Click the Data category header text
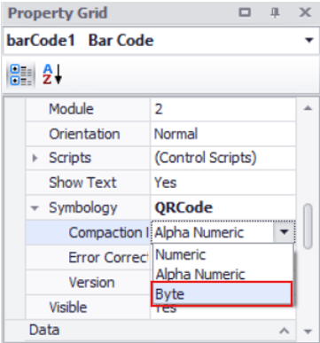 [x=44, y=330]
